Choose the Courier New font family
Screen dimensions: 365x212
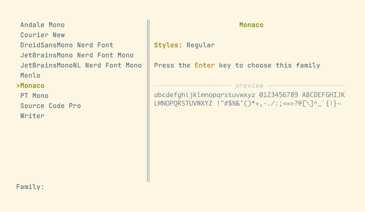[x=42, y=35]
